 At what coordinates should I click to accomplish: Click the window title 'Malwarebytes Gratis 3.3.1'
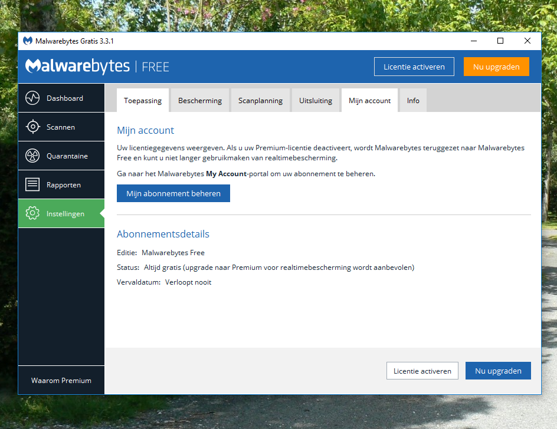[74, 41]
